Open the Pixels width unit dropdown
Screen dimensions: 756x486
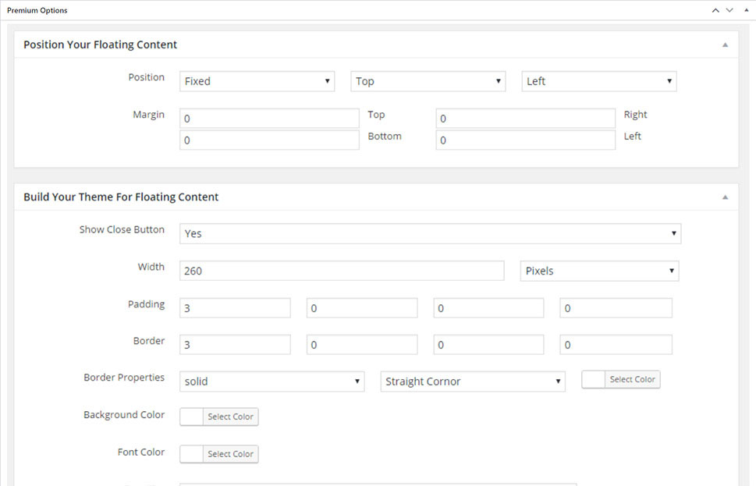599,271
